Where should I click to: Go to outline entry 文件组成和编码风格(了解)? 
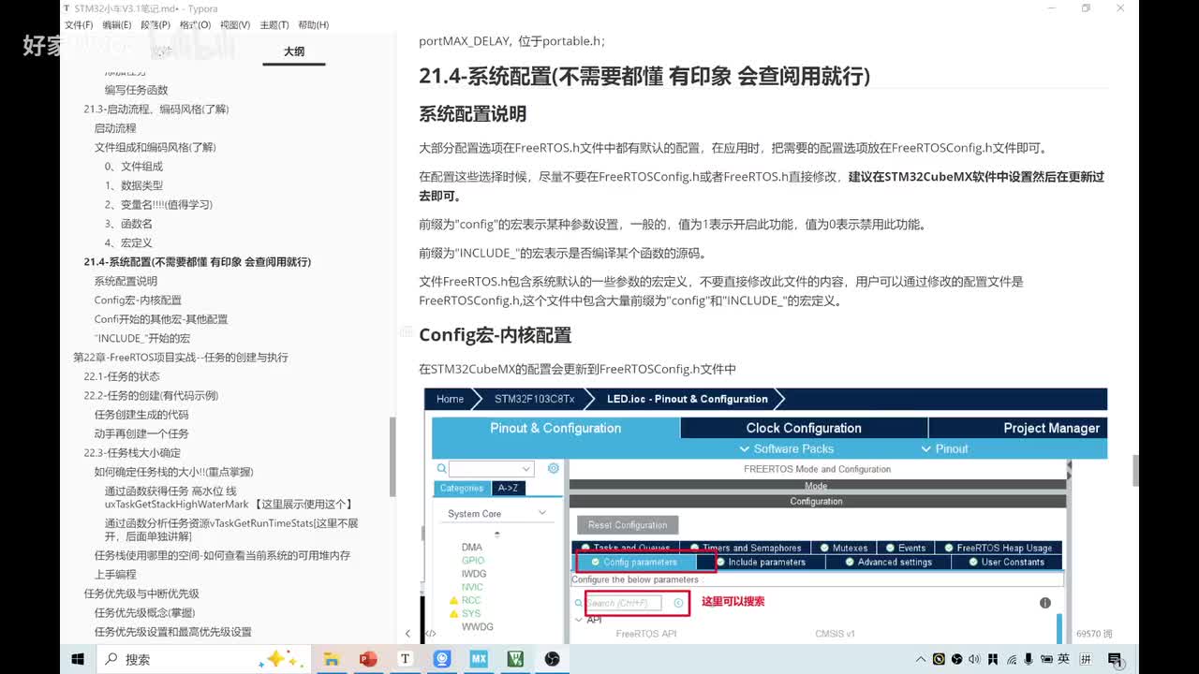pyautogui.click(x=155, y=147)
